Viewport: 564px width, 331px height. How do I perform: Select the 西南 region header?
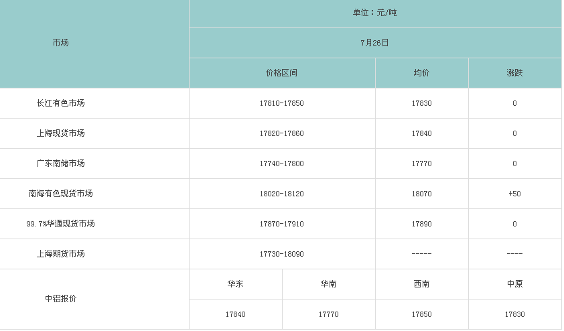tap(421, 284)
